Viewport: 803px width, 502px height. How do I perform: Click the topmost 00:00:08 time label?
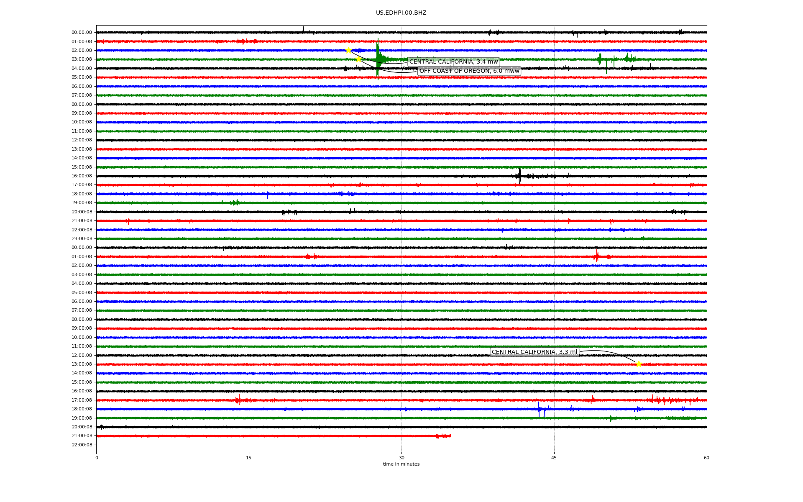coord(82,33)
